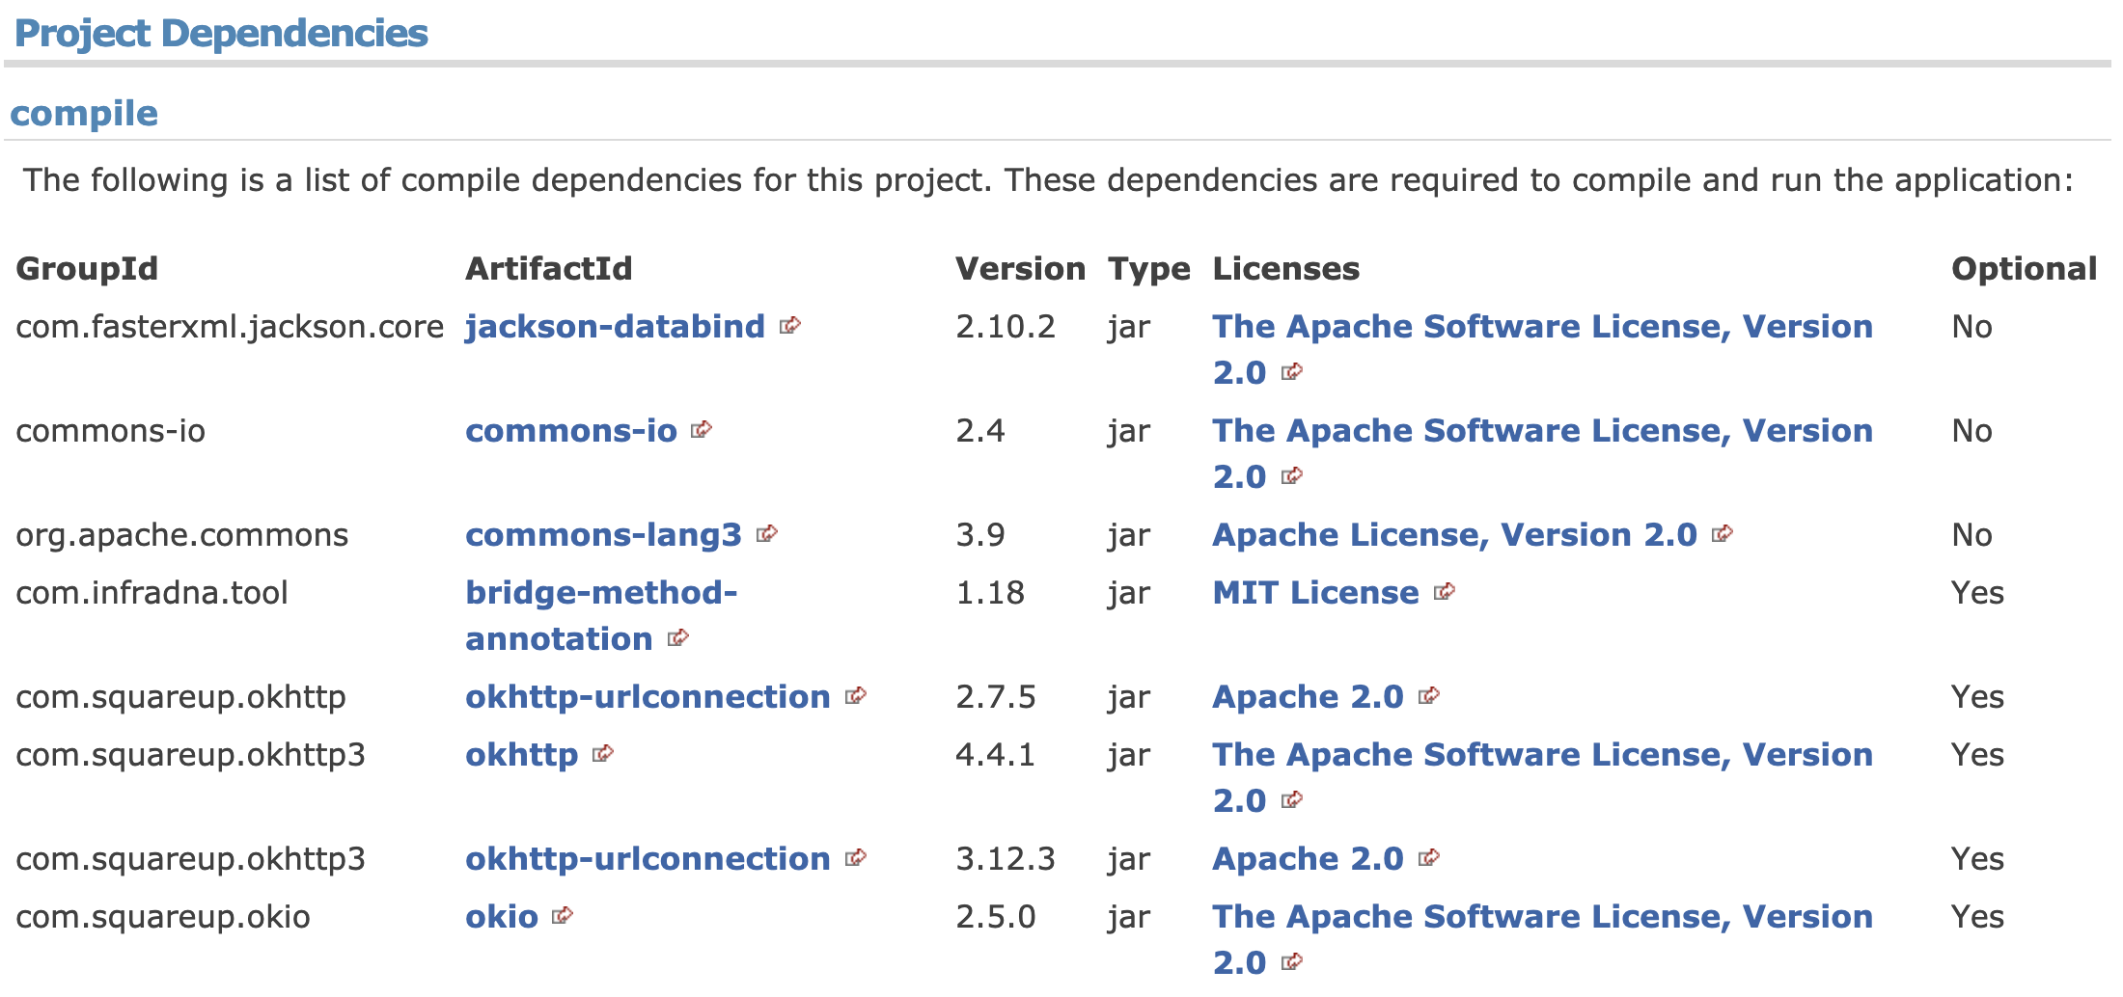The height and width of the screenshot is (997, 2123).
Task: Select the com.fasterxml.jackson.core group id
Action: [230, 327]
